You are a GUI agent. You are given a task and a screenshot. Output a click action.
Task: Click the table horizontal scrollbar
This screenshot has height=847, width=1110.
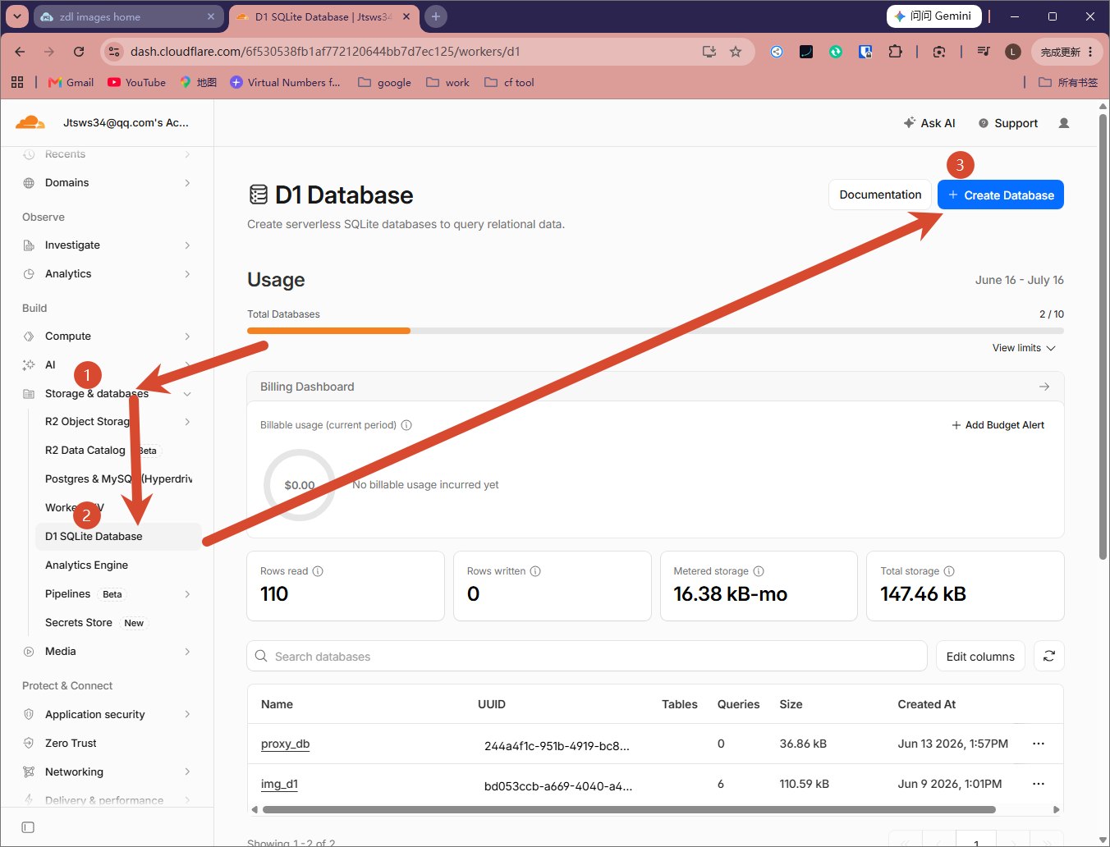point(629,809)
